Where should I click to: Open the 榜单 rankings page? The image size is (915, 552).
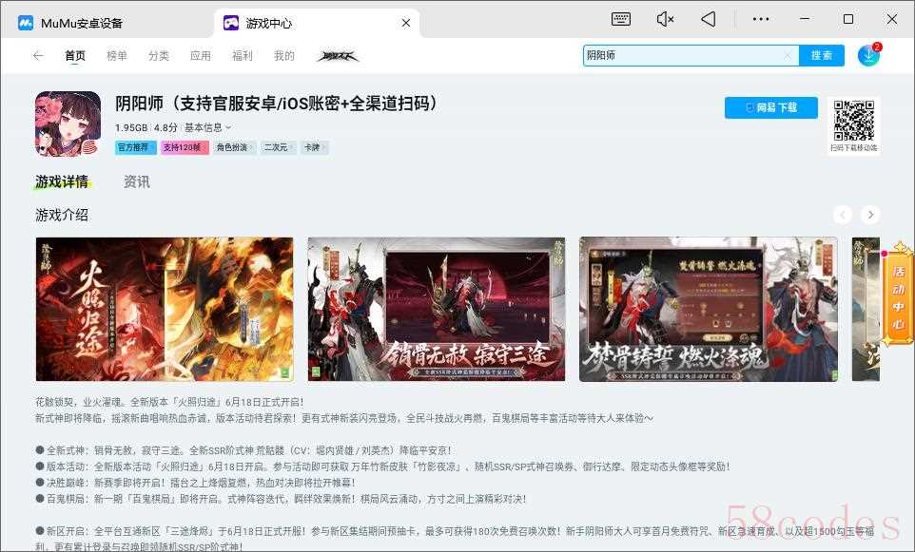click(117, 55)
